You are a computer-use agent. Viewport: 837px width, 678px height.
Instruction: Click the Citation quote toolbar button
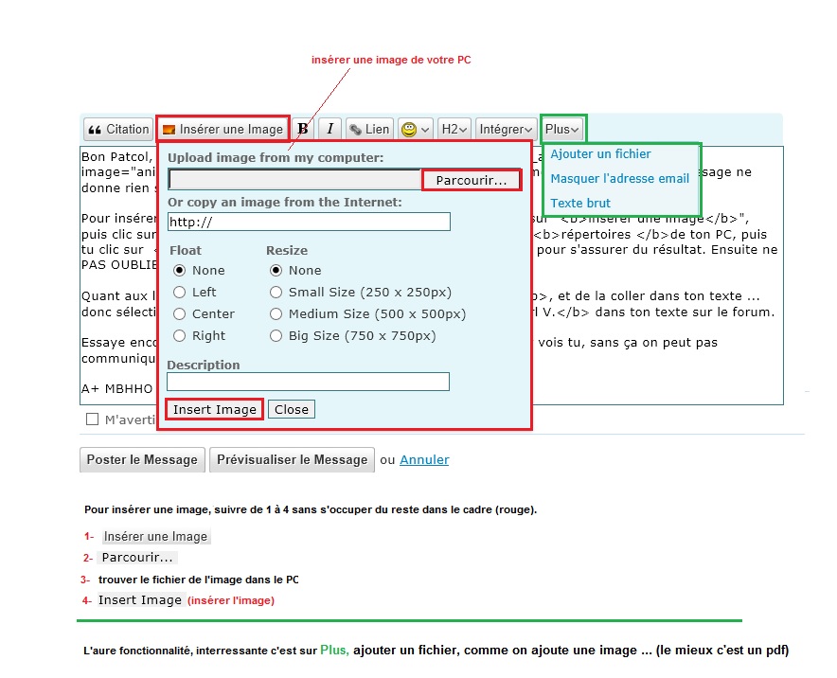(x=118, y=130)
